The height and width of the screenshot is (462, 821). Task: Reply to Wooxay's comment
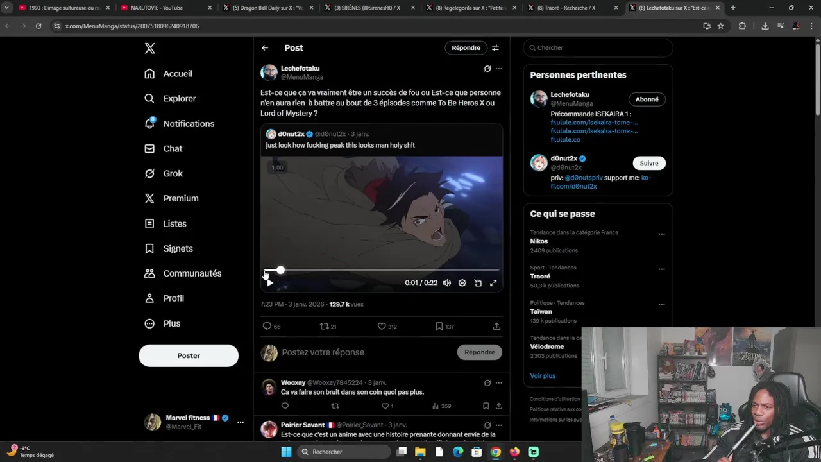coord(285,406)
